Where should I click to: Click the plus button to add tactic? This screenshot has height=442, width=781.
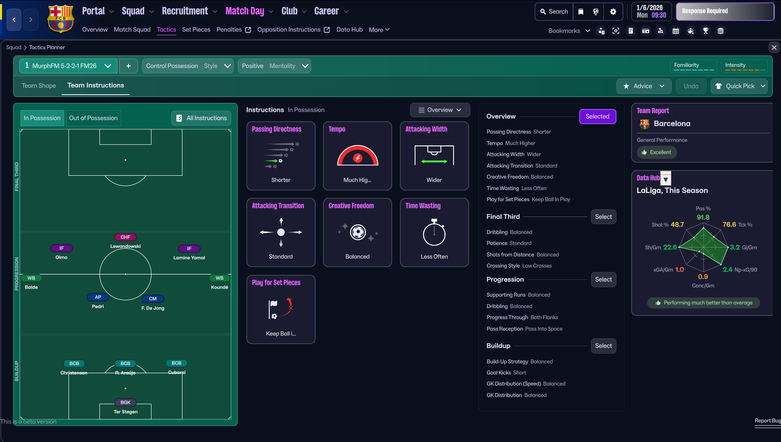(x=129, y=66)
